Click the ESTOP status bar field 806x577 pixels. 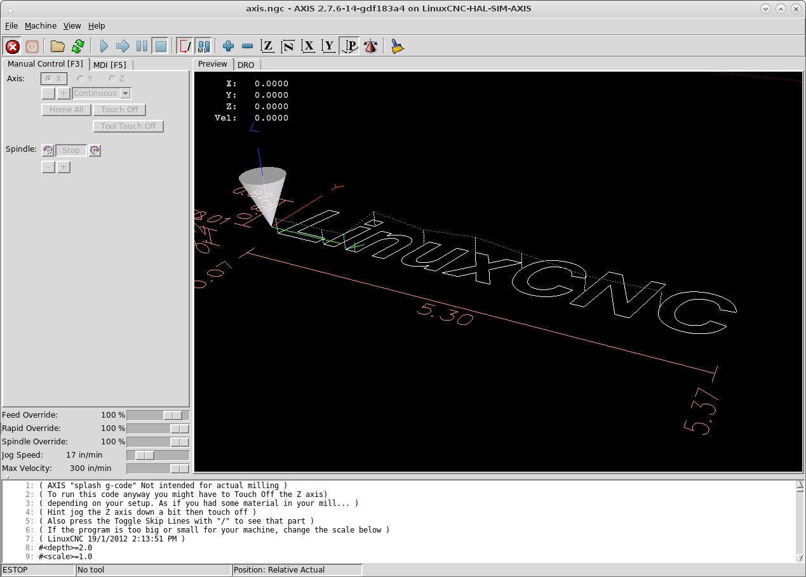coord(38,570)
